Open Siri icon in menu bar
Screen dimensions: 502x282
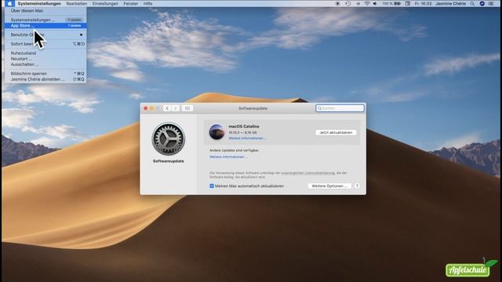tap(482, 3)
